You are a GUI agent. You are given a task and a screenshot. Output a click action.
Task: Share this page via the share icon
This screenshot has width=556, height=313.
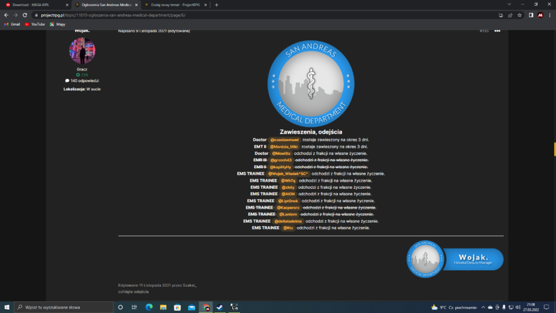[x=510, y=15]
